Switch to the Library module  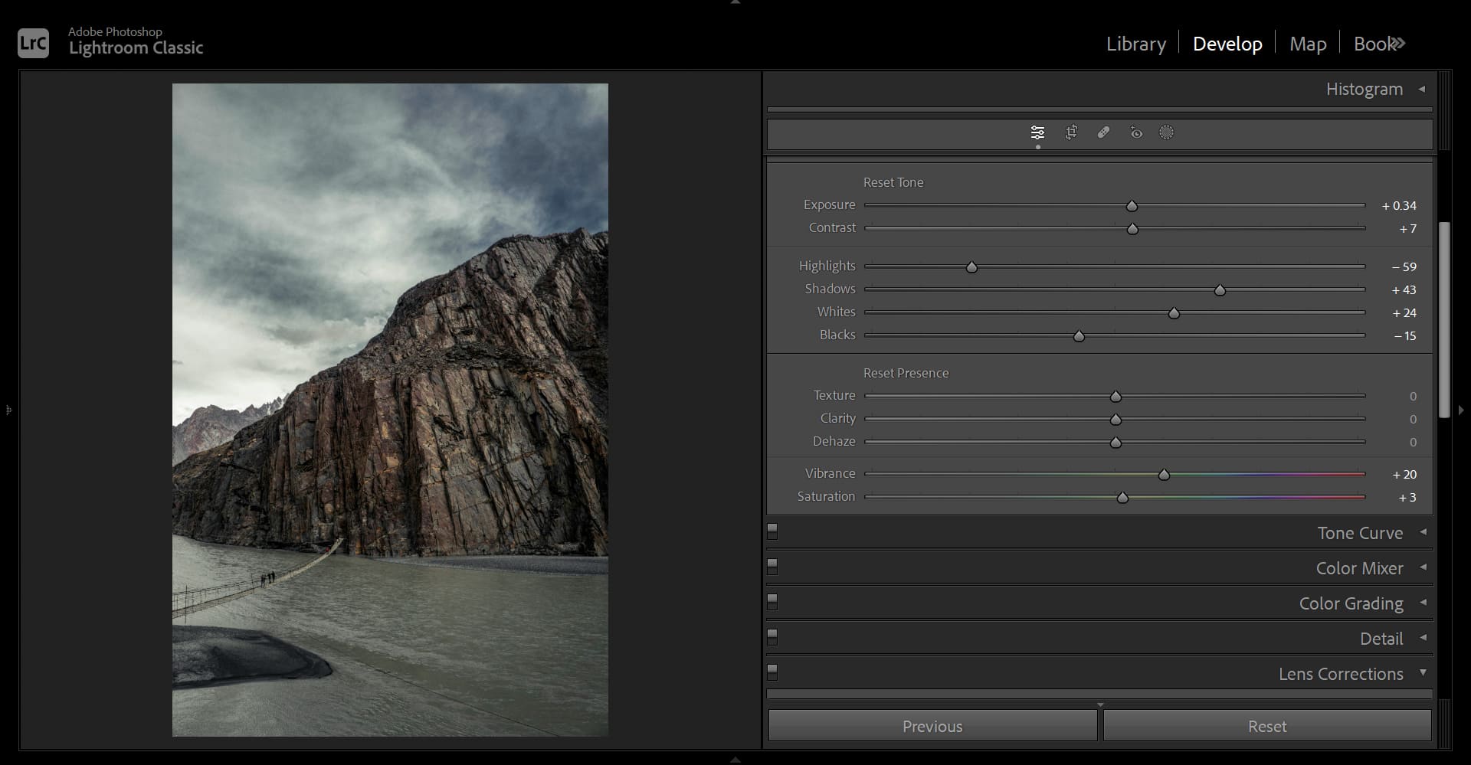tap(1135, 44)
